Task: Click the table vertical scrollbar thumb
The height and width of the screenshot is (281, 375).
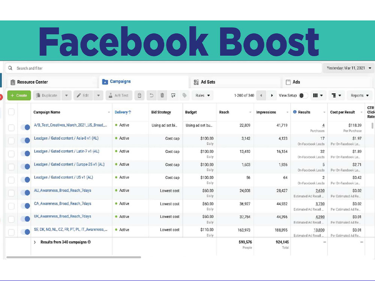Action: (x=372, y=126)
